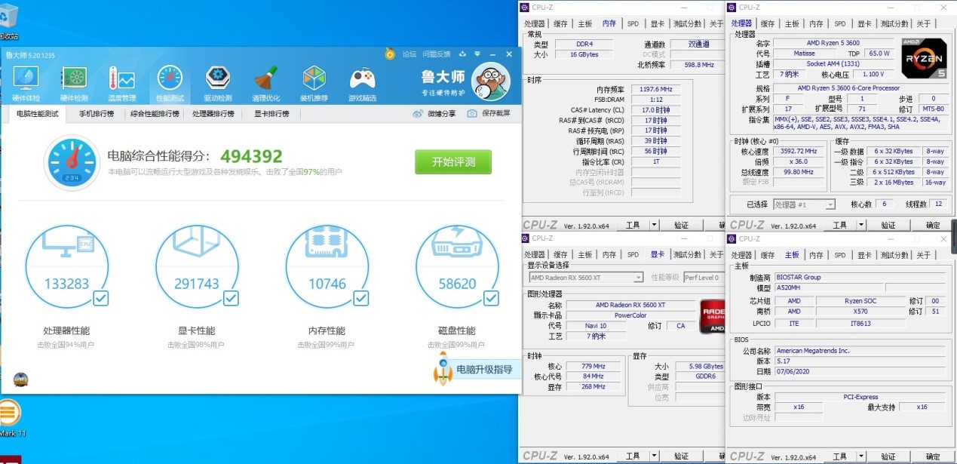The image size is (957, 464).
Task: Expand the 处理器 #1 selection dropdown
Action: point(830,204)
